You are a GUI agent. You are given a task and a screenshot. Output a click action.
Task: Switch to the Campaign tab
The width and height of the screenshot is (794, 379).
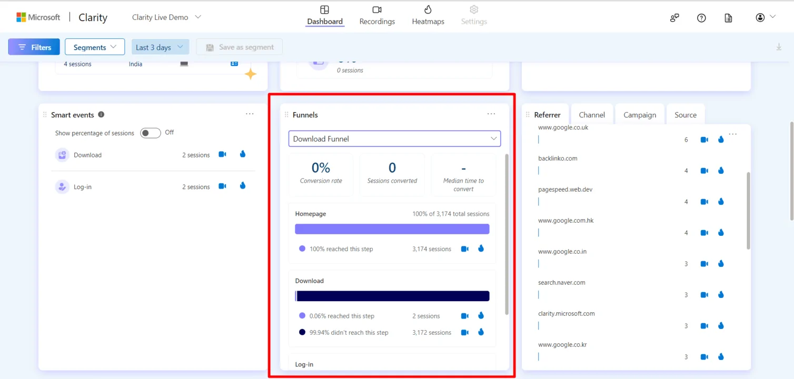point(640,115)
